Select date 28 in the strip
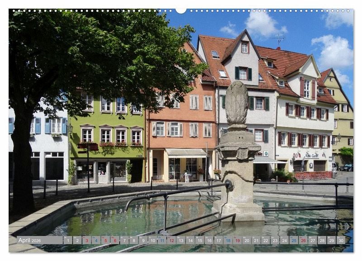Viewport: 362px width, 261px height. pyautogui.click(x=322, y=240)
